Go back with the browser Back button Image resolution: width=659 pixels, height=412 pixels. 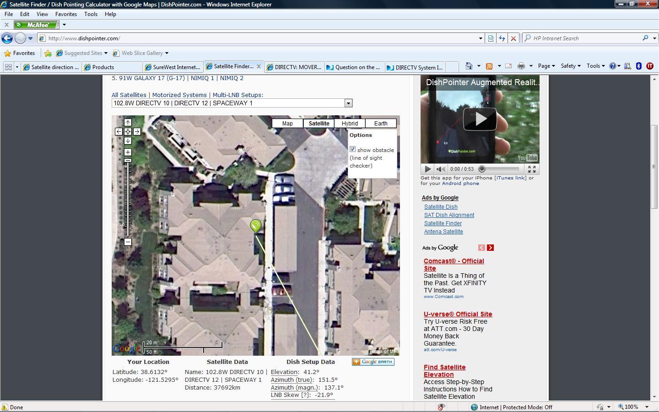pyautogui.click(x=7, y=38)
